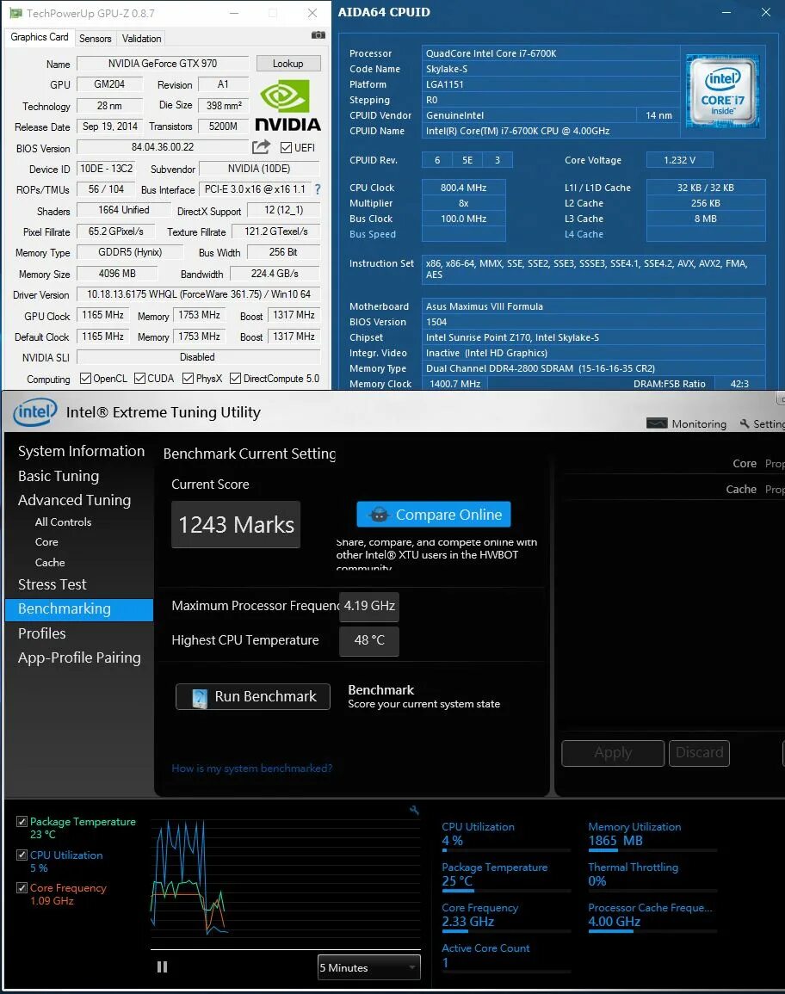
Task: Select Benchmarking in XTU sidebar
Action: [x=79, y=609]
